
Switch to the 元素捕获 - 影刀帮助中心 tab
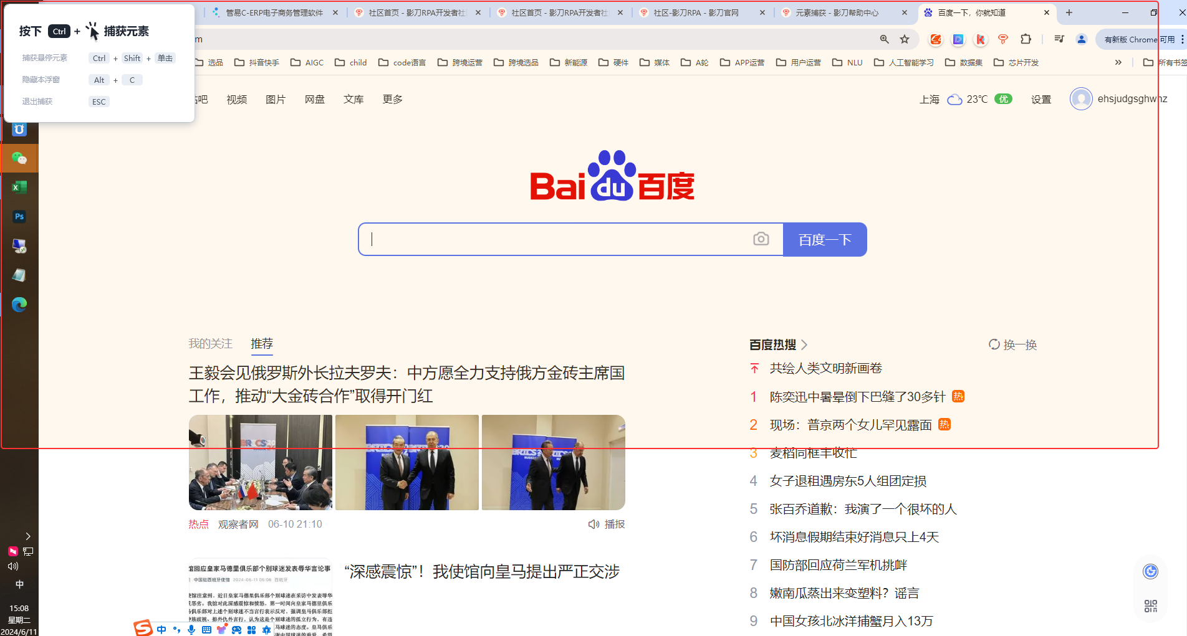[845, 12]
